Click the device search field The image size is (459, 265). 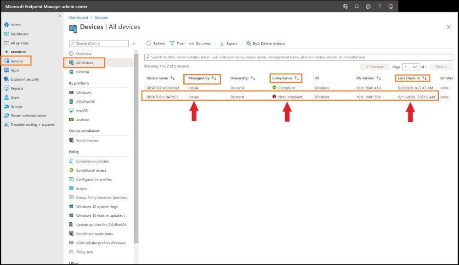pyautogui.click(x=299, y=57)
